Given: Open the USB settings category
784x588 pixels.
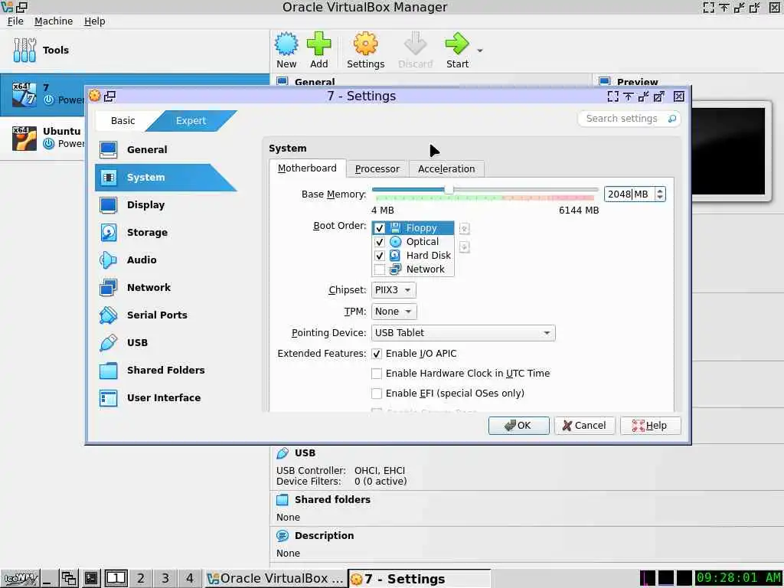Looking at the screenshot, I should (x=165, y=342).
